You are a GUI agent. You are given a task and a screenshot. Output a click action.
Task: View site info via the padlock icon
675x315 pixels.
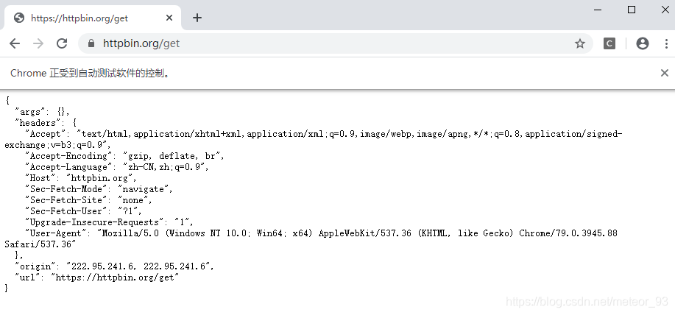tap(91, 43)
